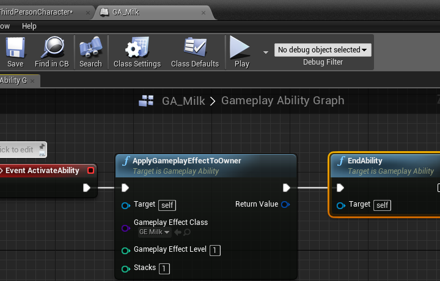The width and height of the screenshot is (440, 281).
Task: Click the comment bubble text to edit
Action: [17, 150]
